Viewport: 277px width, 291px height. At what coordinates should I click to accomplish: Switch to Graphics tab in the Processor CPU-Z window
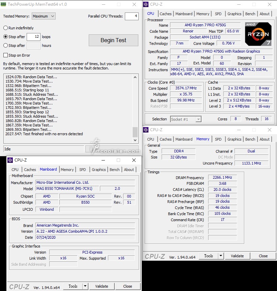(234, 14)
